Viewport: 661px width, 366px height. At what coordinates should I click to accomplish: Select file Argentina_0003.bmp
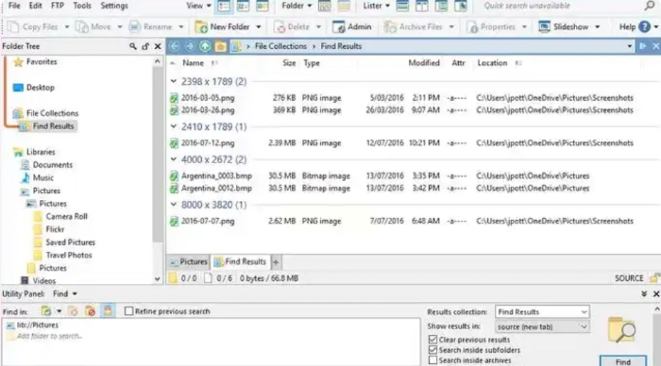click(216, 176)
